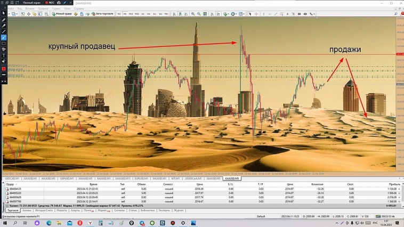404x227 pixels.
Task: Click the search magnifier icon at top right
Action: click(395, 14)
